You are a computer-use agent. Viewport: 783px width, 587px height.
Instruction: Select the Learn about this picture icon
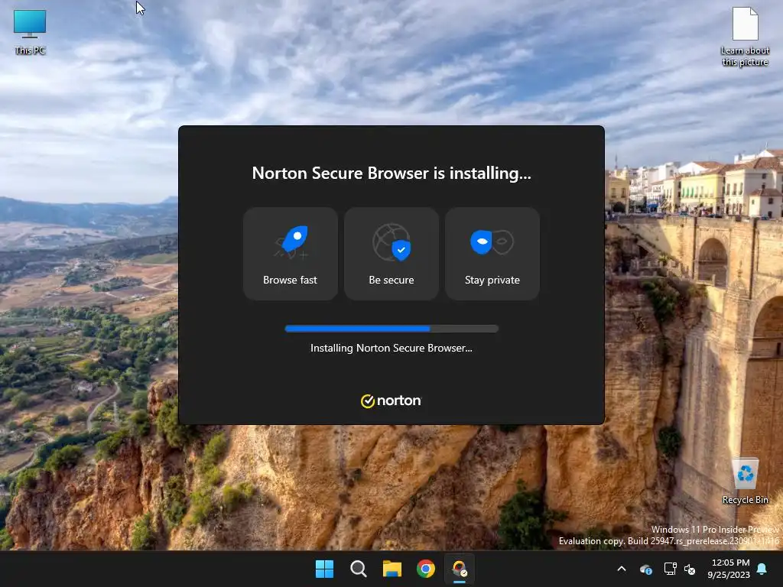745,37
